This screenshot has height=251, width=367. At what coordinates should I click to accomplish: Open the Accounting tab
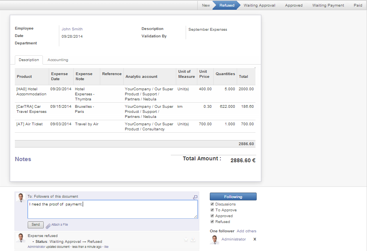pyautogui.click(x=58, y=60)
